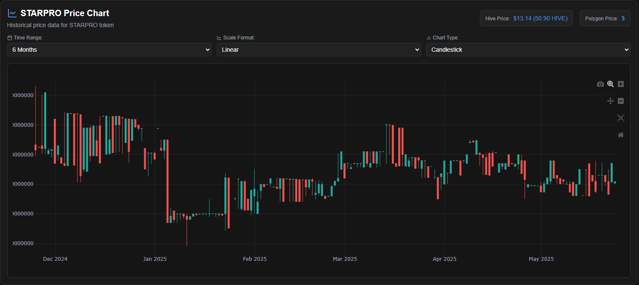Click the Hive Price value $13.14 (50.90 HIVE)

point(540,18)
